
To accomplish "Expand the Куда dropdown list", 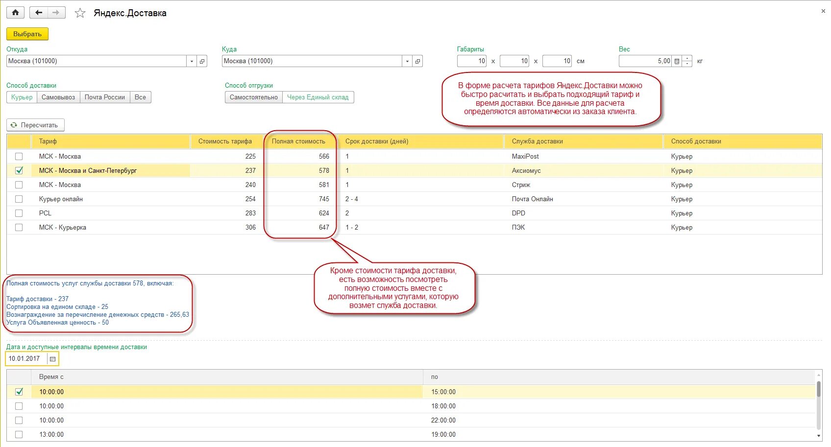I will pyautogui.click(x=407, y=61).
